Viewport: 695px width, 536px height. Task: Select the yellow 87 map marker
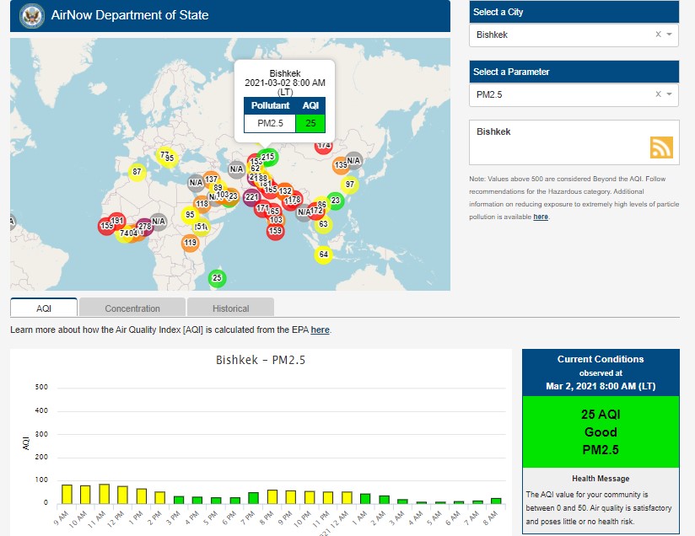[137, 173]
